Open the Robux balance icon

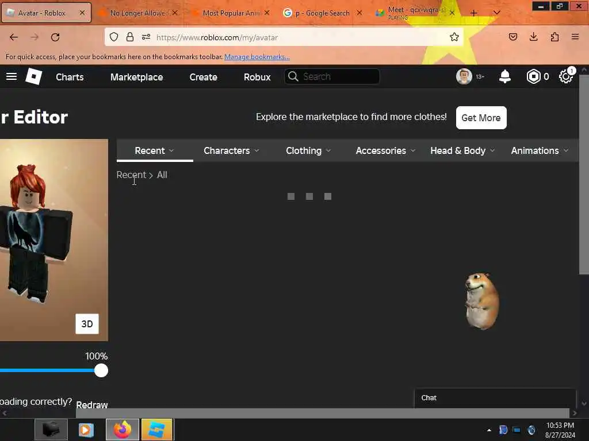[533, 76]
